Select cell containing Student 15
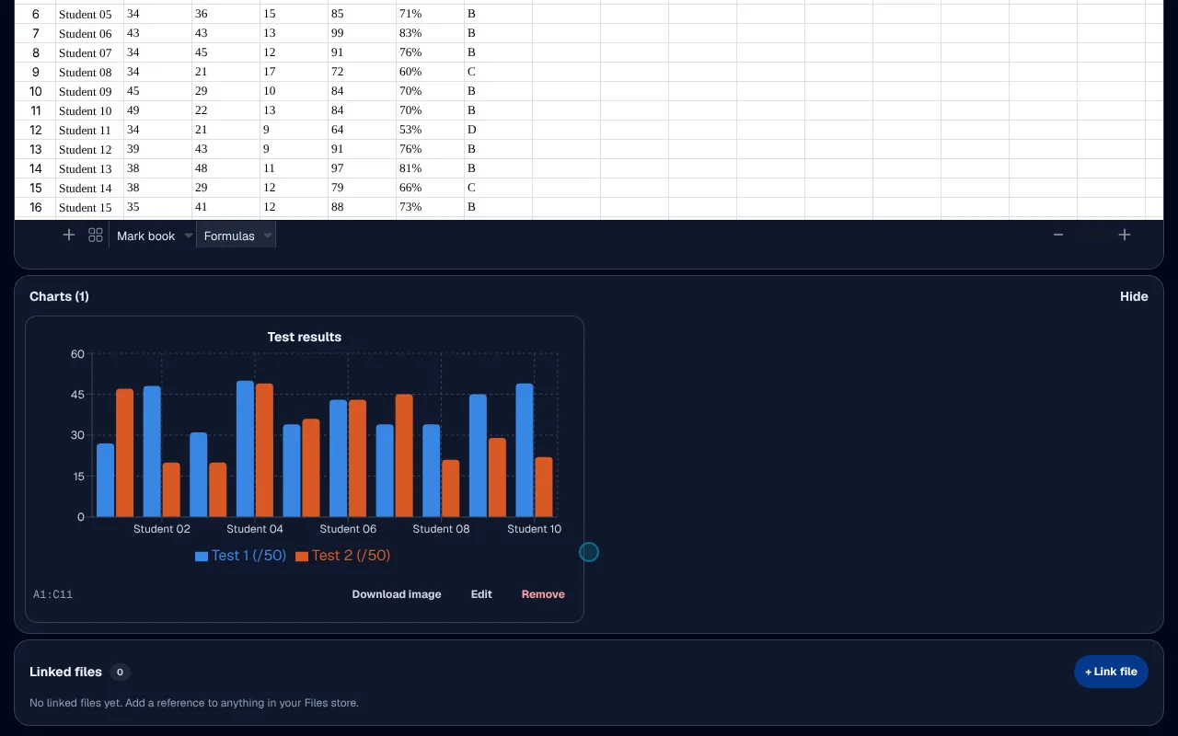This screenshot has height=736, width=1178. (x=89, y=207)
